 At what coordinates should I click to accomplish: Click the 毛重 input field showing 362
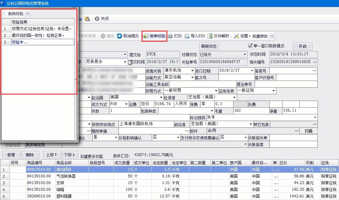click(x=250, y=111)
